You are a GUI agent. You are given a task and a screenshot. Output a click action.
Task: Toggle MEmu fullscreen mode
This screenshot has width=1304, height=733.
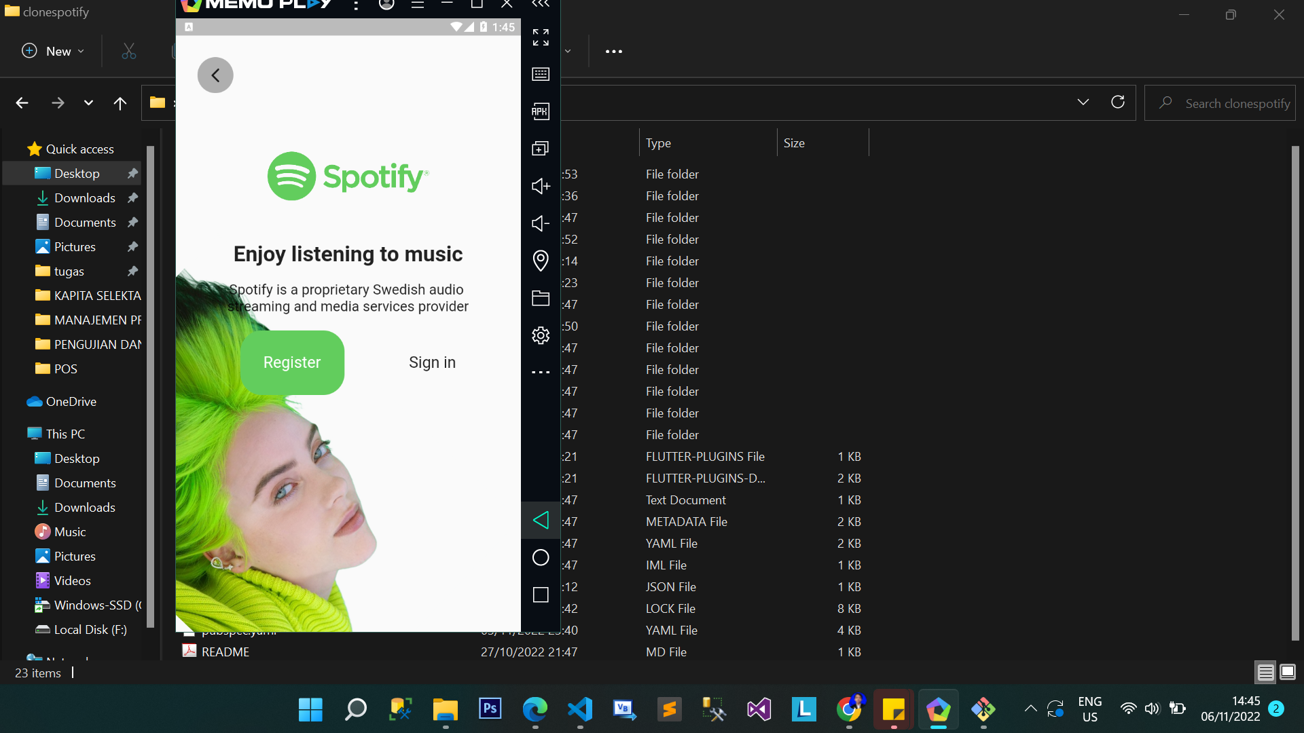click(x=541, y=37)
